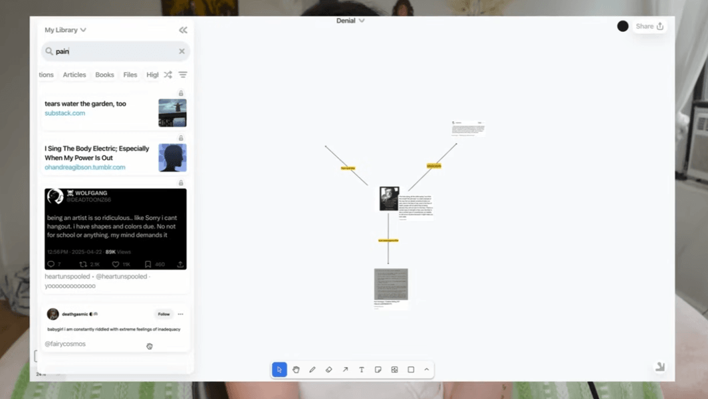The height and width of the screenshot is (399, 708).
Task: Toggle lock on the WOLFGANG tweet card
Action: [x=181, y=183]
